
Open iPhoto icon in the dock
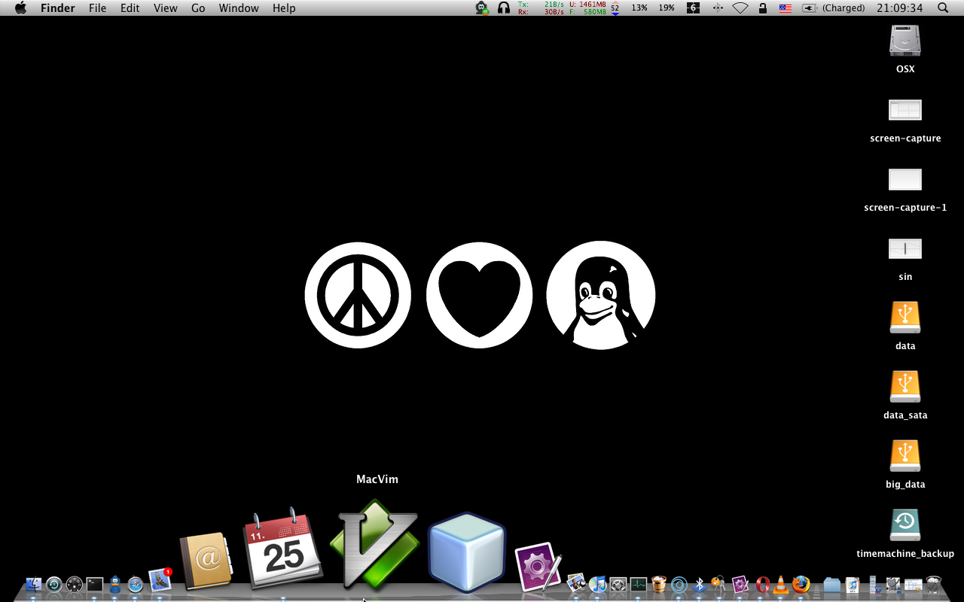[x=577, y=583]
